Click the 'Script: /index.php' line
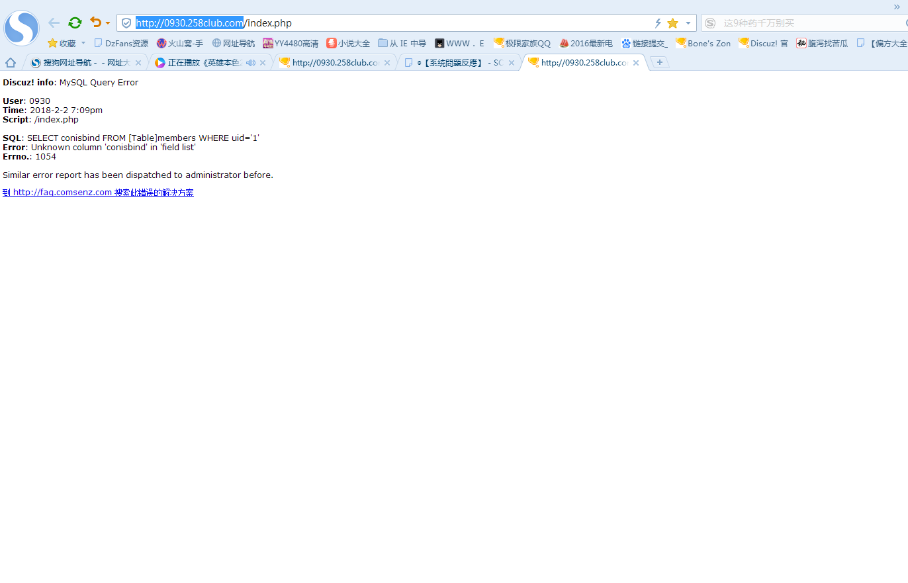The width and height of the screenshot is (908, 583). point(41,120)
